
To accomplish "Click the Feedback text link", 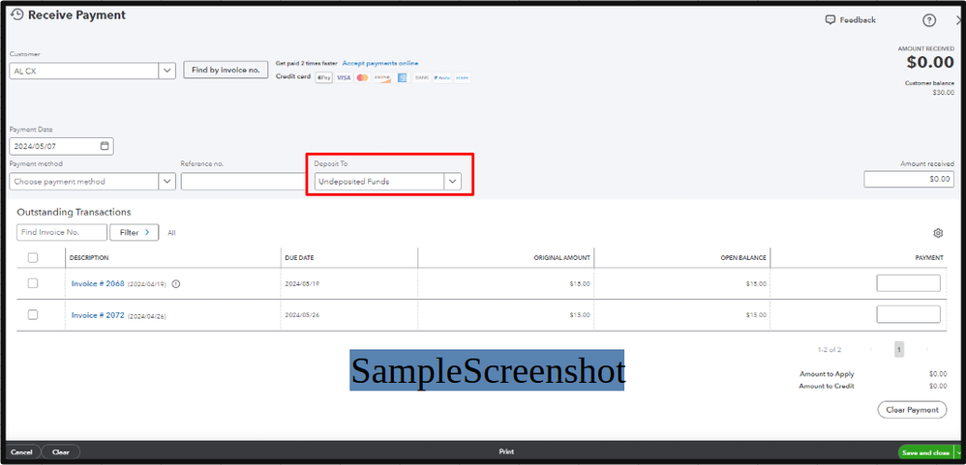I will pos(858,20).
